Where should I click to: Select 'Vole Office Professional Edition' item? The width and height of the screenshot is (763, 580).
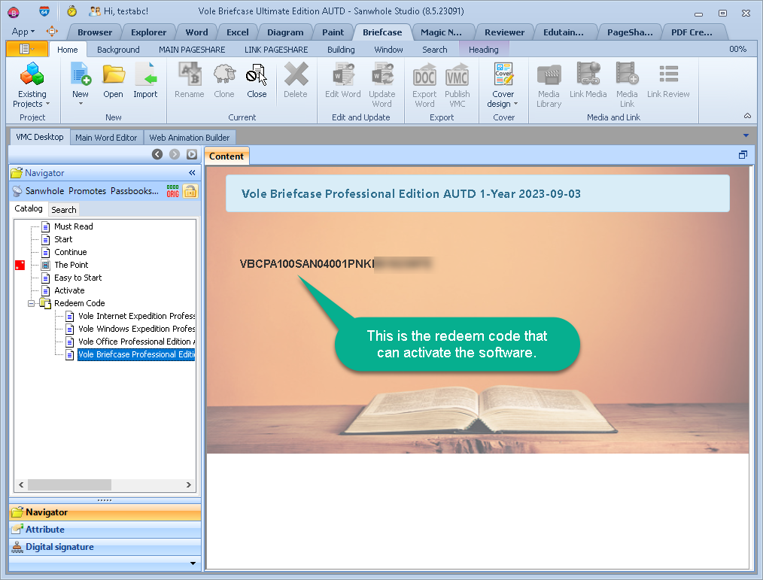click(136, 342)
